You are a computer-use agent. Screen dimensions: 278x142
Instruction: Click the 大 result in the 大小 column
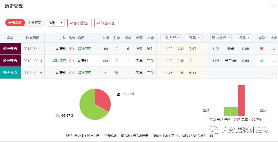pos(274,49)
